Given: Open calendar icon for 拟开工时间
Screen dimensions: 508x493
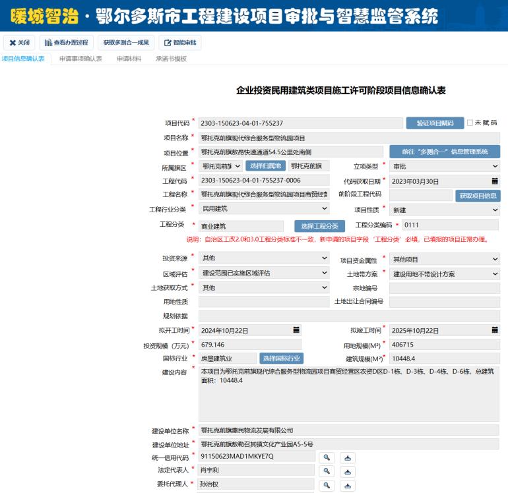Looking at the screenshot, I should (296, 330).
